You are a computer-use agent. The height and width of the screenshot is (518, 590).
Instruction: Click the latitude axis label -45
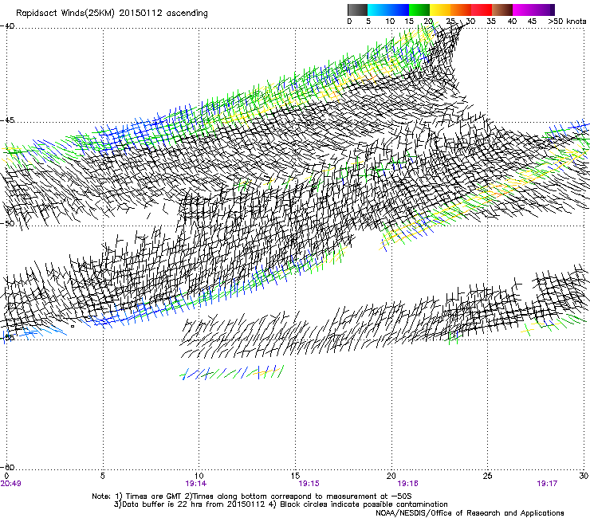click(7, 120)
